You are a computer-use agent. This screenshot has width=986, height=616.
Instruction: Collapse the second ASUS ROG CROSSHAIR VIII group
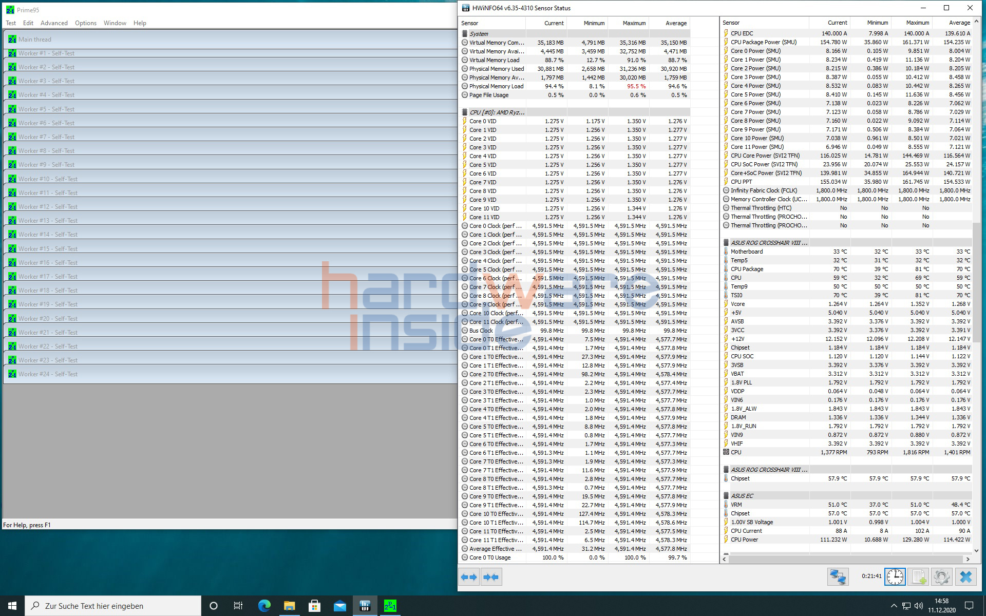726,470
